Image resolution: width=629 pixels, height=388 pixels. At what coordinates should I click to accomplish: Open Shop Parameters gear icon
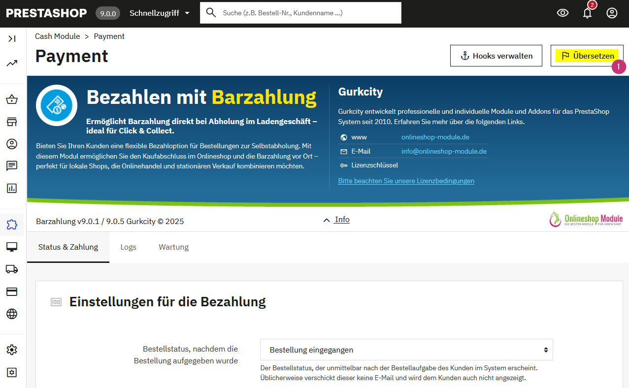12,350
